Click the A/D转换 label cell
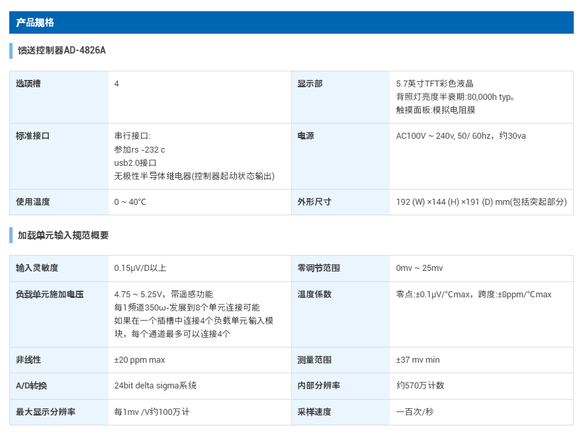The image size is (585, 436). coord(59,386)
